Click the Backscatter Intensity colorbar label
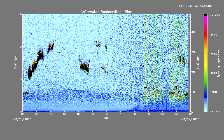 219,63
